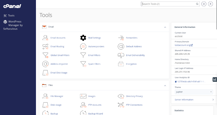Click the FTP Accounts icon
217x115 pixels.
83,105
